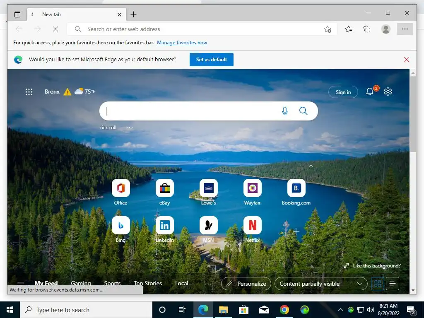
Task: Open the Bing quick link
Action: click(120, 229)
